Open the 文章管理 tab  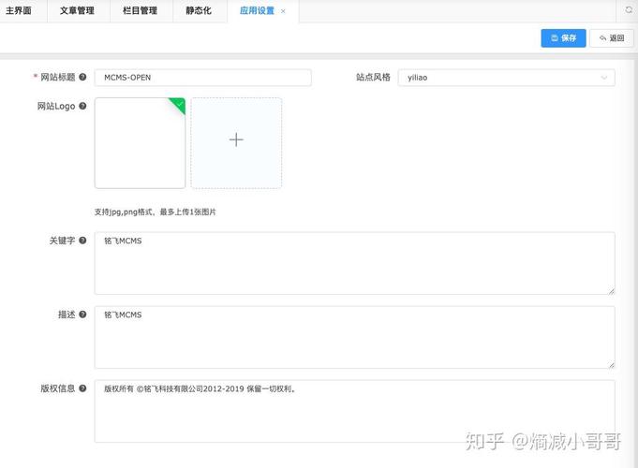pos(77,11)
